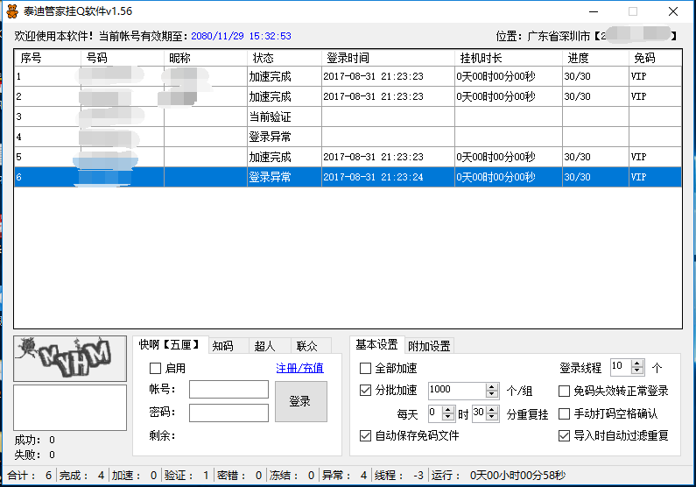
Task: Enable the 启用 checkbox
Action: (x=156, y=368)
